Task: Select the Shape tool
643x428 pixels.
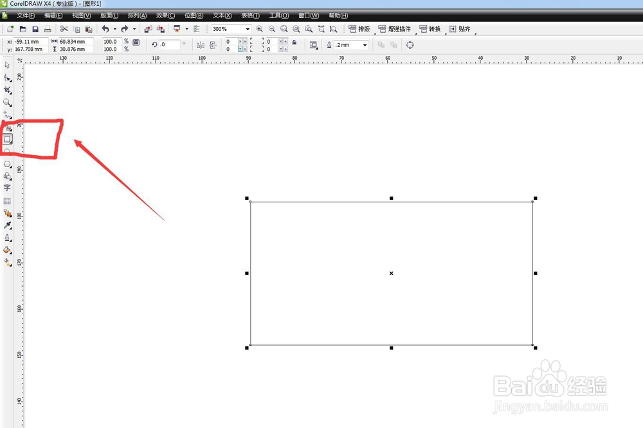Action: pyautogui.click(x=7, y=78)
